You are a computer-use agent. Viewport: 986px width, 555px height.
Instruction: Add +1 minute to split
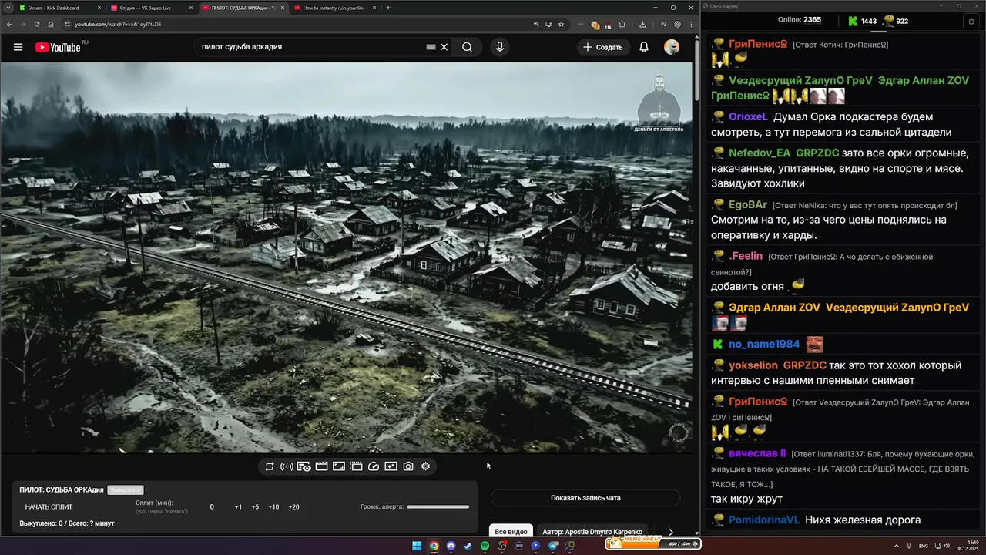click(238, 507)
